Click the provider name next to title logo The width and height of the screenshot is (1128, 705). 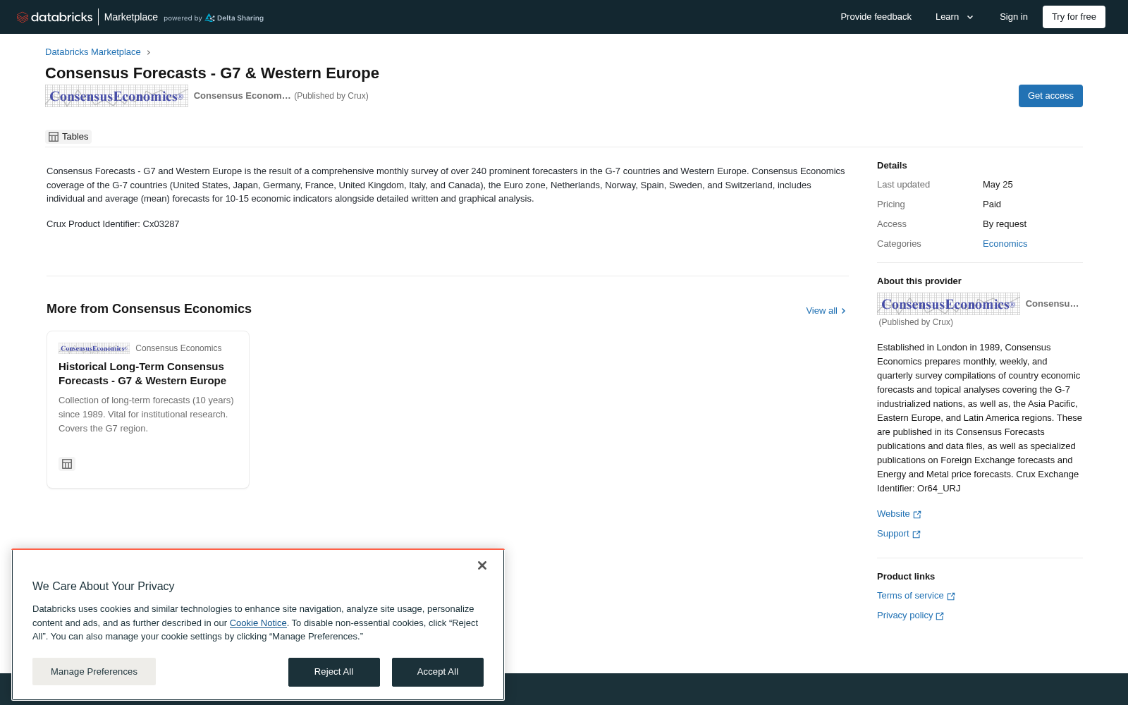pyautogui.click(x=242, y=96)
